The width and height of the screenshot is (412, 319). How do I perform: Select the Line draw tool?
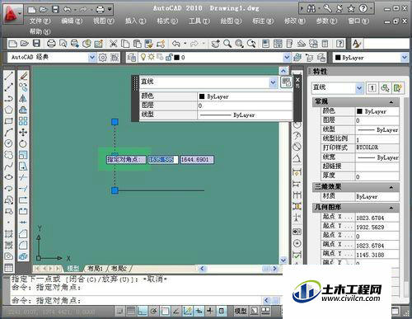click(x=9, y=76)
